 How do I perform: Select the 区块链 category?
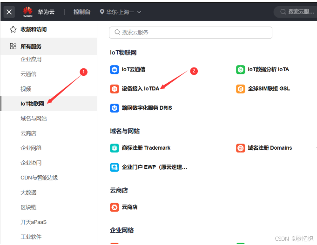[28, 207]
